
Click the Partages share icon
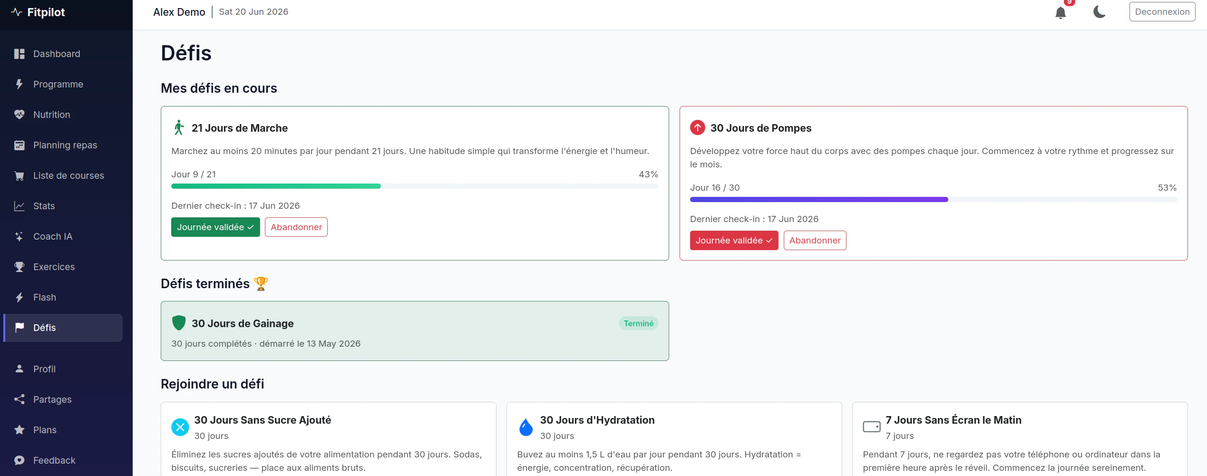pyautogui.click(x=19, y=399)
